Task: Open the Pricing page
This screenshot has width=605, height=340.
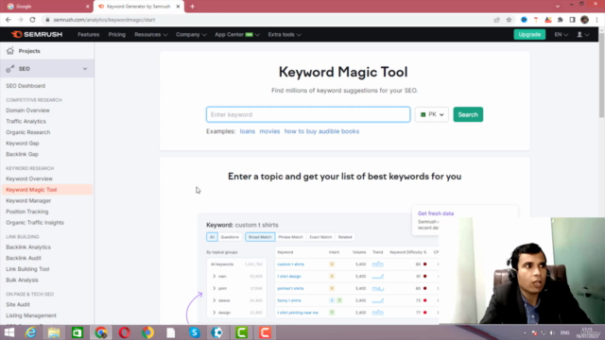Action: click(x=117, y=34)
